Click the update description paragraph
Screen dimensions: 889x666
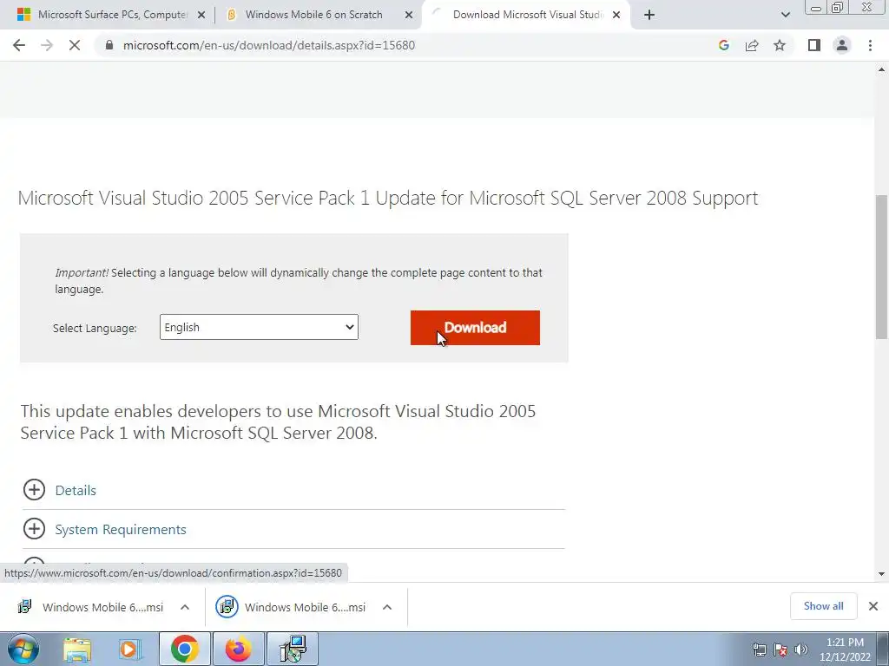(x=278, y=422)
